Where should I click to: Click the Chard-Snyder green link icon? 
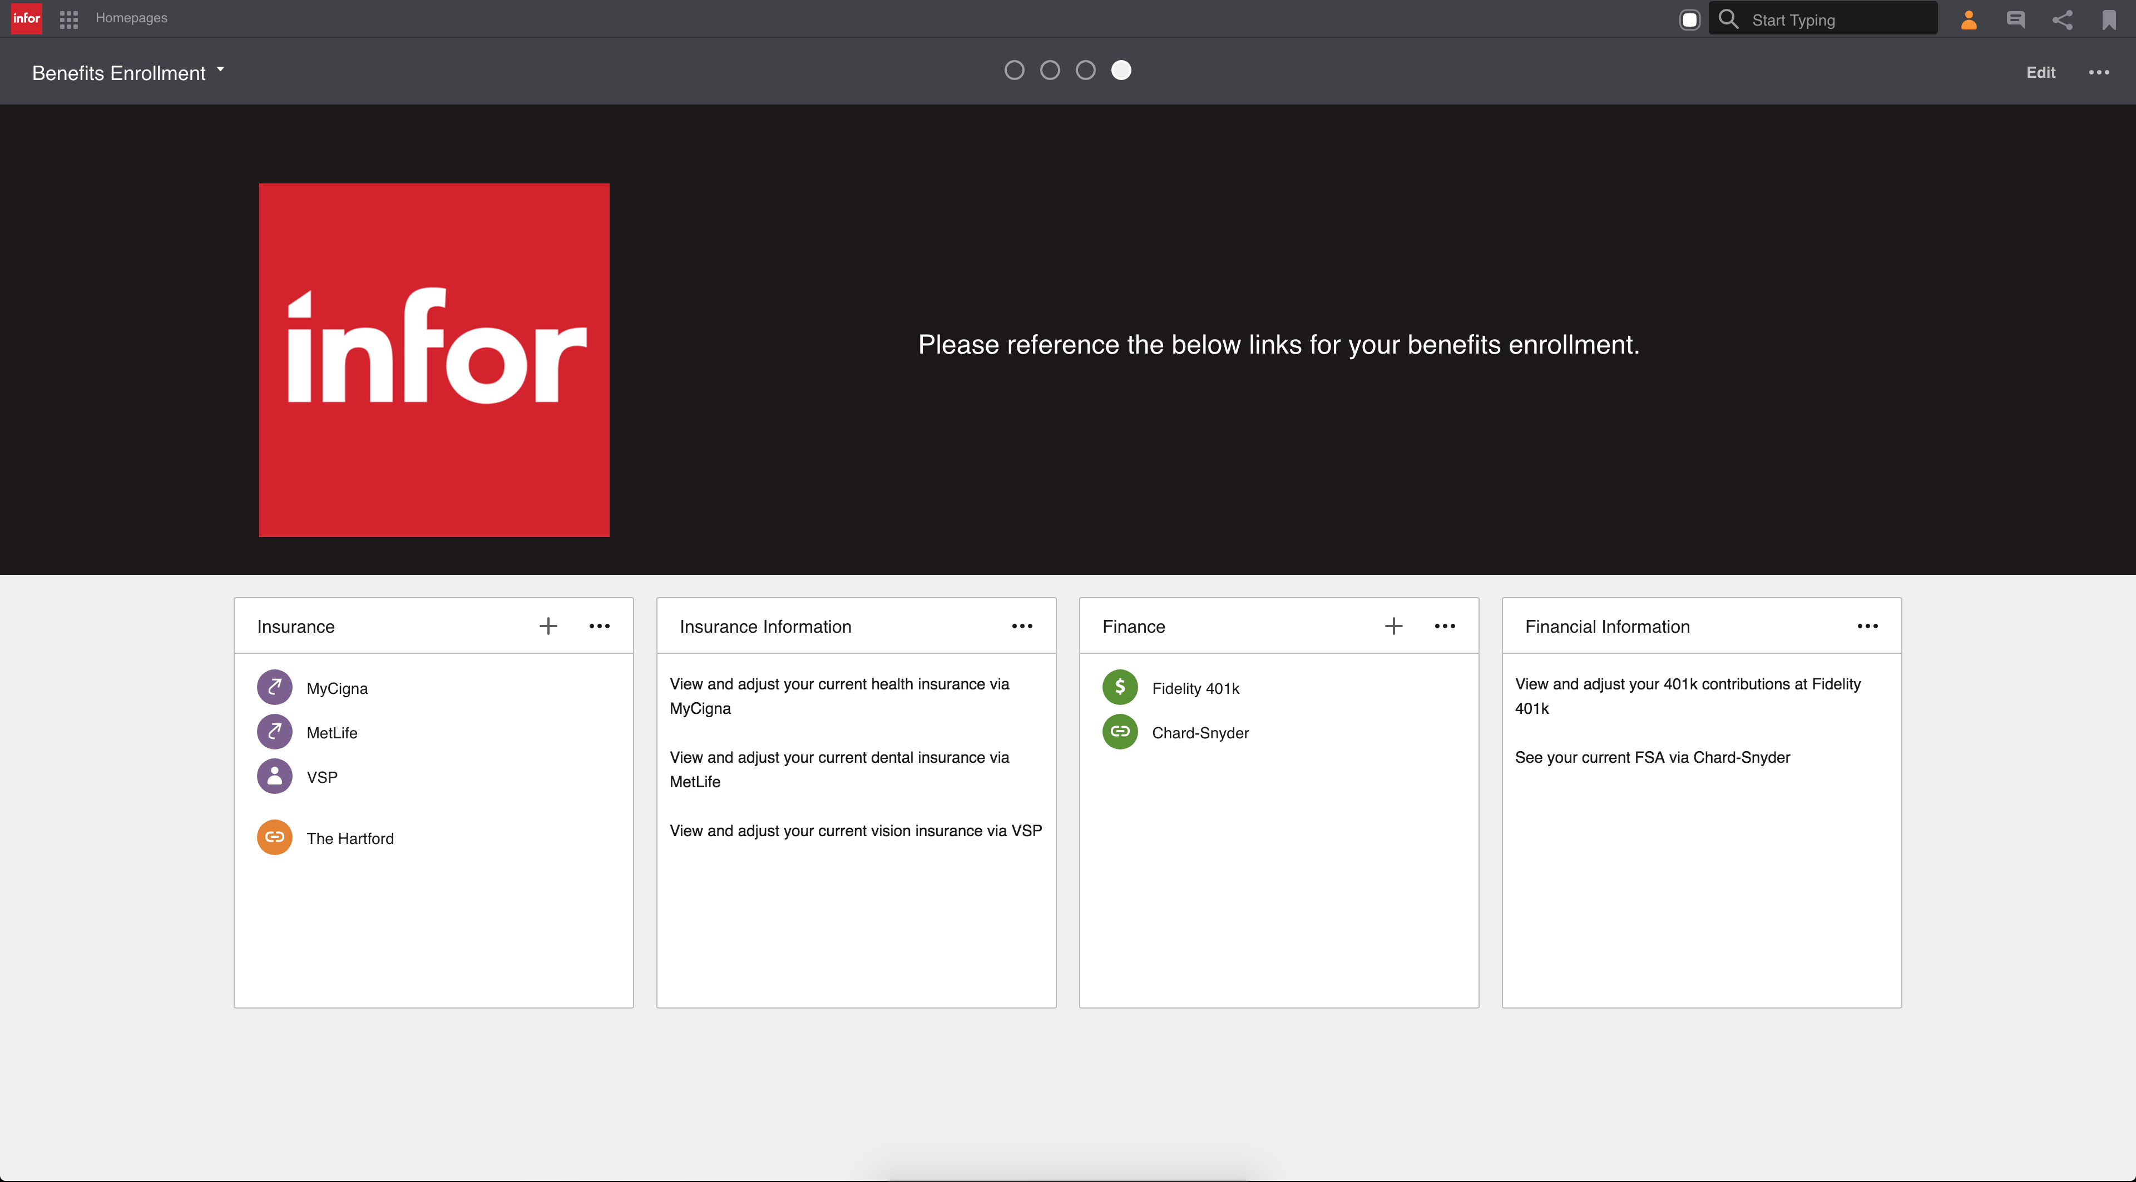pos(1120,732)
